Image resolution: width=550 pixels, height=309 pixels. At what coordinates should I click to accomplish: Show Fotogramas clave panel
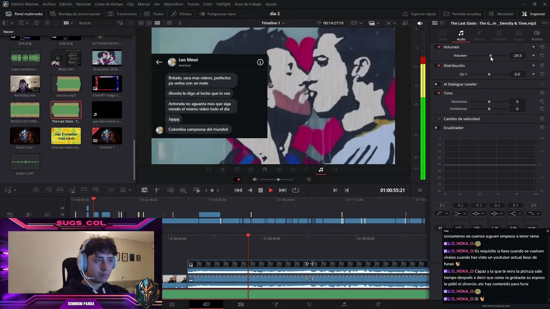217,14
